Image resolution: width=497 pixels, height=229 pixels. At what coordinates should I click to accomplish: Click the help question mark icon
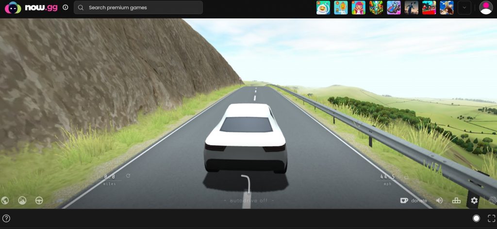(6, 218)
